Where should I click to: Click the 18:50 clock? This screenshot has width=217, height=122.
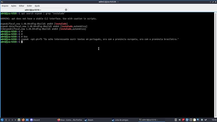[214, 120]
